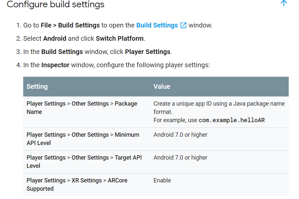The height and width of the screenshot is (199, 299).
Task: Click the up arrow back-to-top icon
Action: pyautogui.click(x=284, y=3)
